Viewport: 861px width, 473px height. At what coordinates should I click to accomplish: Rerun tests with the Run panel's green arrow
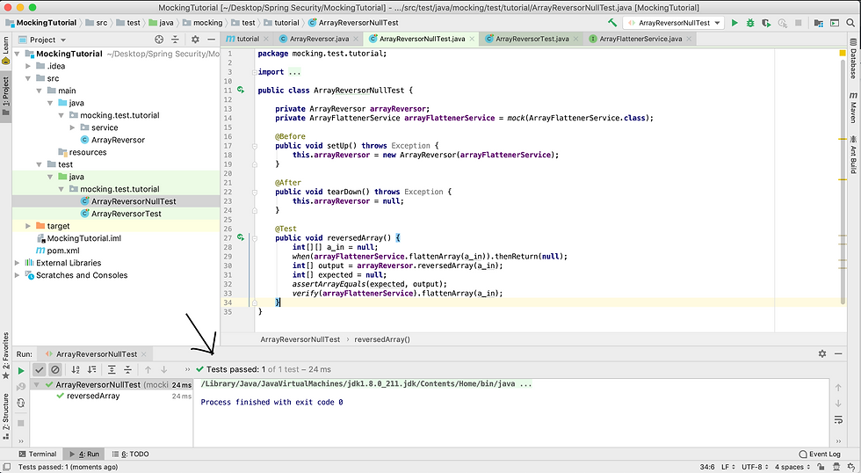[21, 370]
